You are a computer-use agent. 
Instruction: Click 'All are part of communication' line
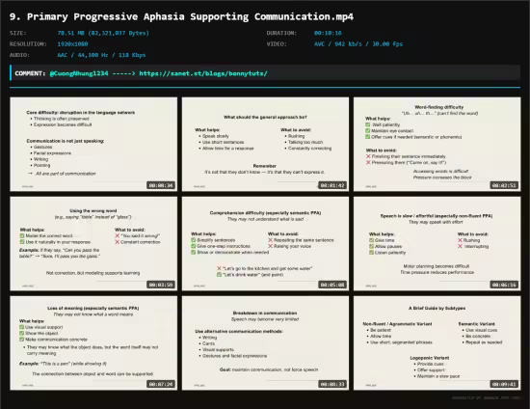pyautogui.click(x=66, y=174)
